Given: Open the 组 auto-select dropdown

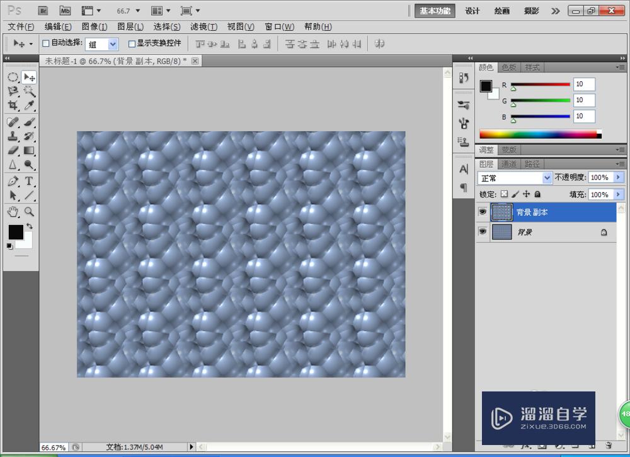Looking at the screenshot, I should click(101, 43).
